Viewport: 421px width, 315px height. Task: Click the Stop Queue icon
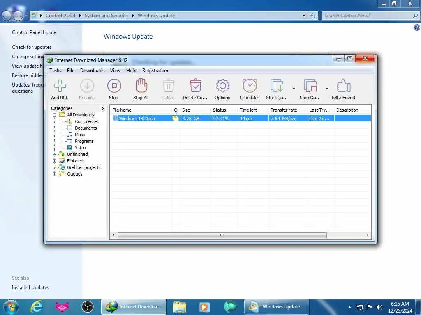[x=310, y=86]
